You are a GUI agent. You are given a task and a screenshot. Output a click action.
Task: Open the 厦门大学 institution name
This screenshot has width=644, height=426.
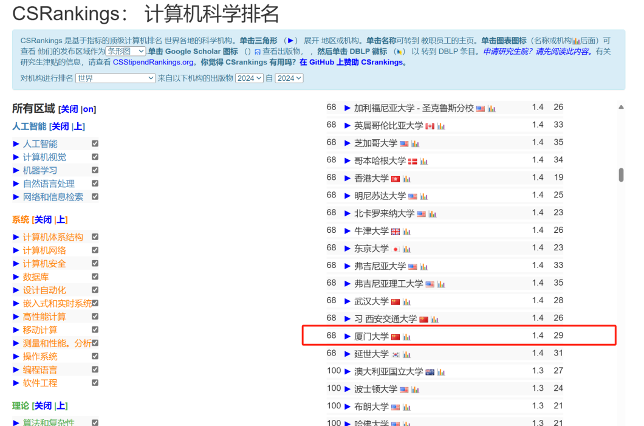pos(371,337)
